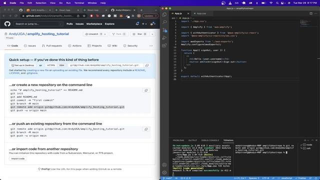Switch to the Output panel tab
Image resolution: width=320 pixels, height=180 pixels.
tap(192, 140)
